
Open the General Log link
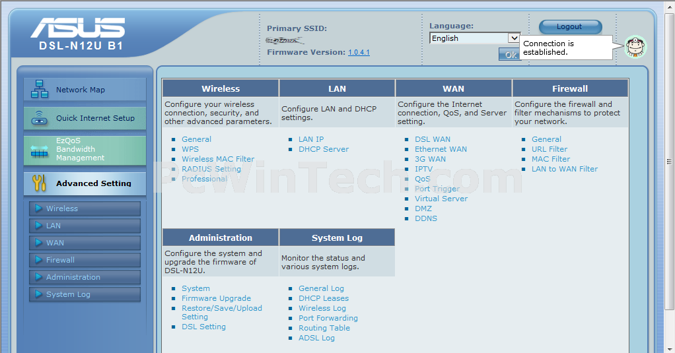click(x=321, y=288)
